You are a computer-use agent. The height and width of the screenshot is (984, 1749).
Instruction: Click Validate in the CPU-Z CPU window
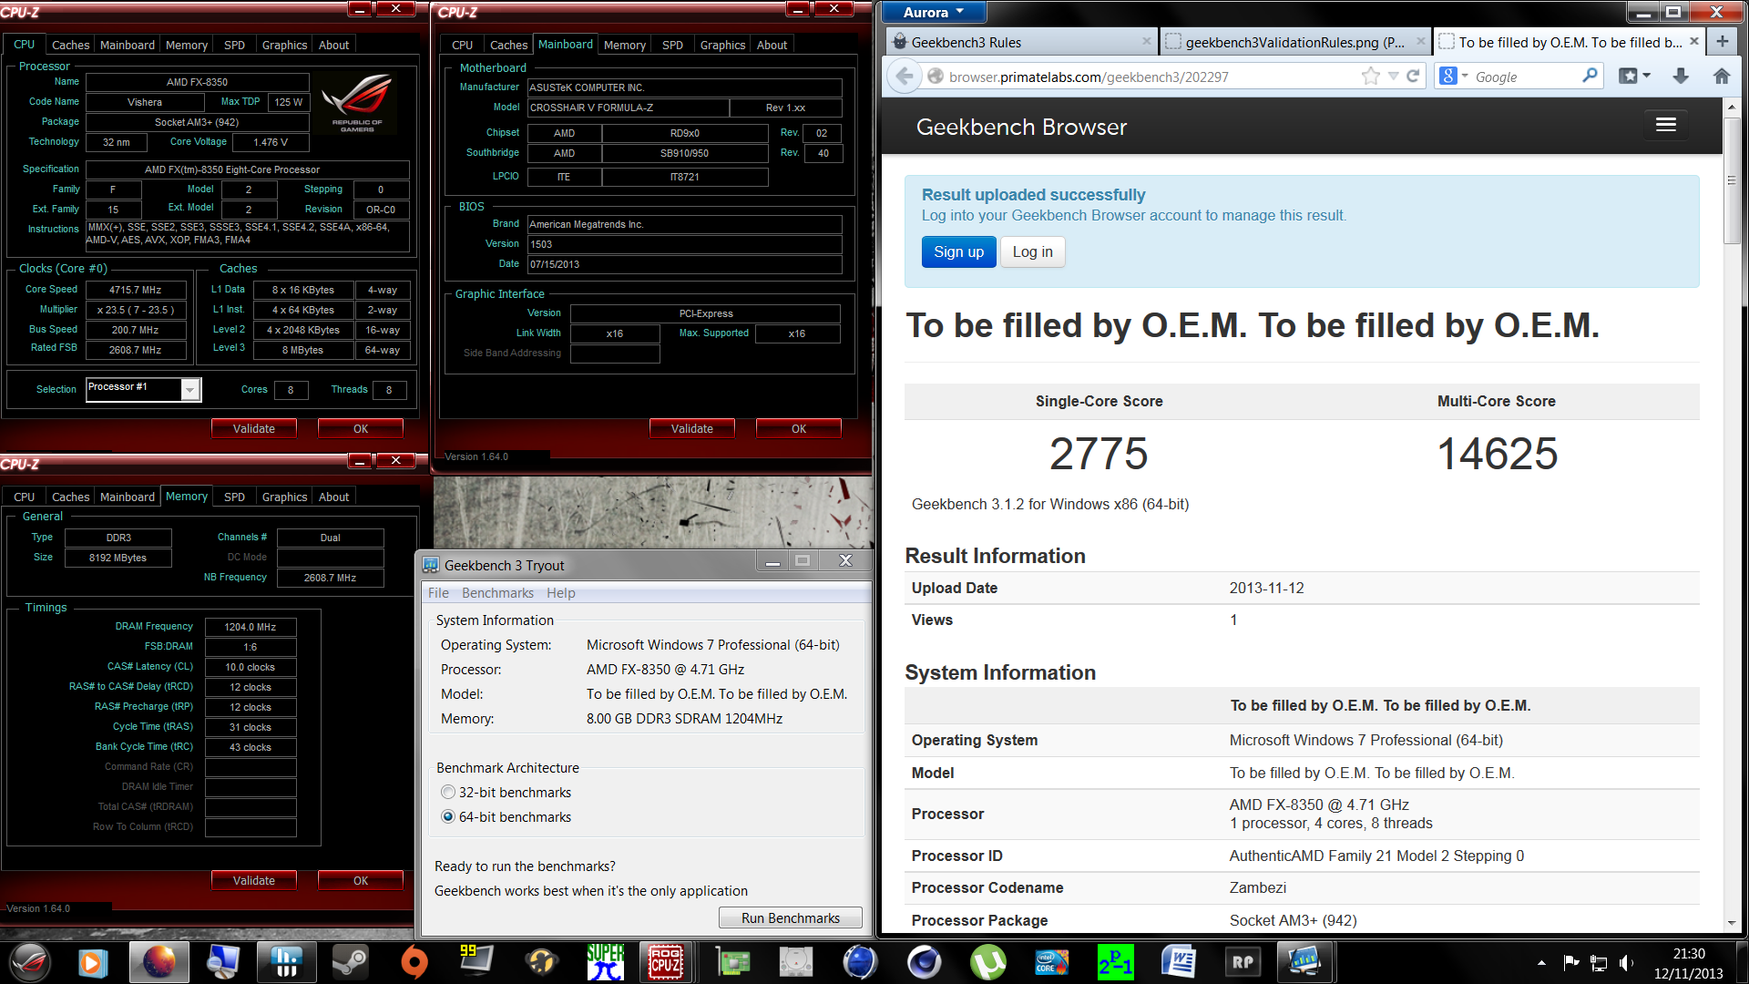[x=253, y=428]
